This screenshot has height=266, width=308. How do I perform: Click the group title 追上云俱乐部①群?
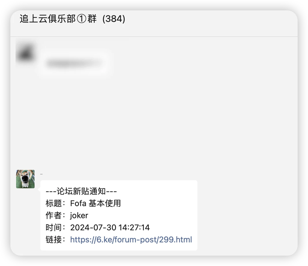58,19
